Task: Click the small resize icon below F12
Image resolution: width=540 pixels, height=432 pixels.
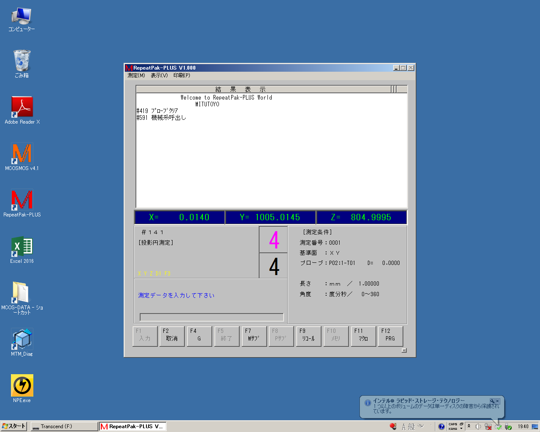Action: tap(404, 350)
